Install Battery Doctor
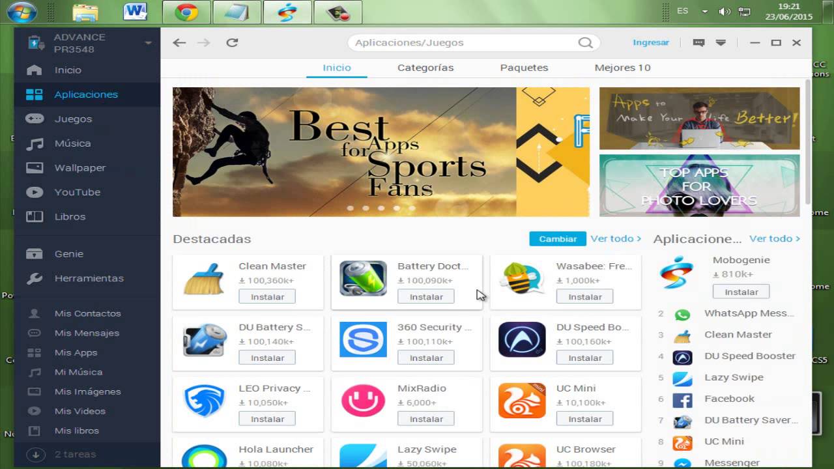Viewport: 834px width, 469px height. [426, 296]
